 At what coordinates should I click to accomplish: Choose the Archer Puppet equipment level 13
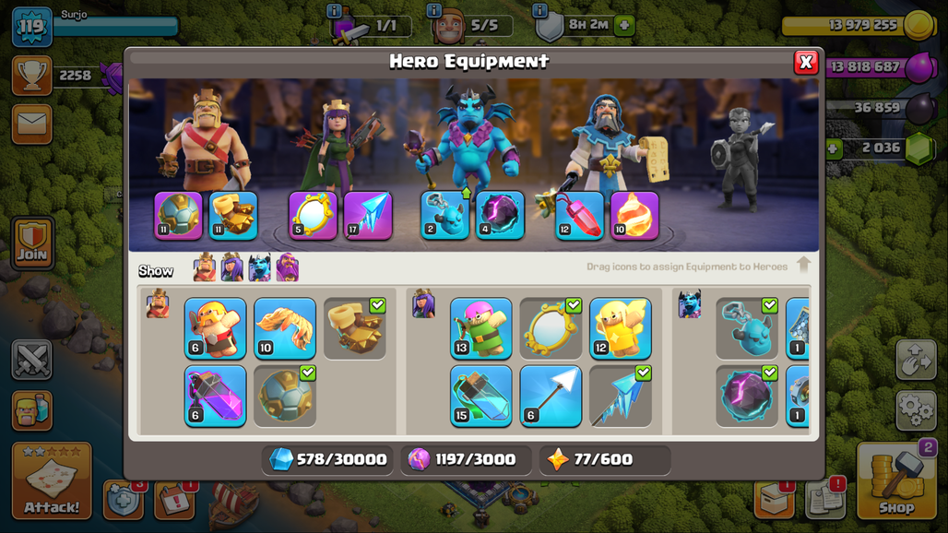480,328
